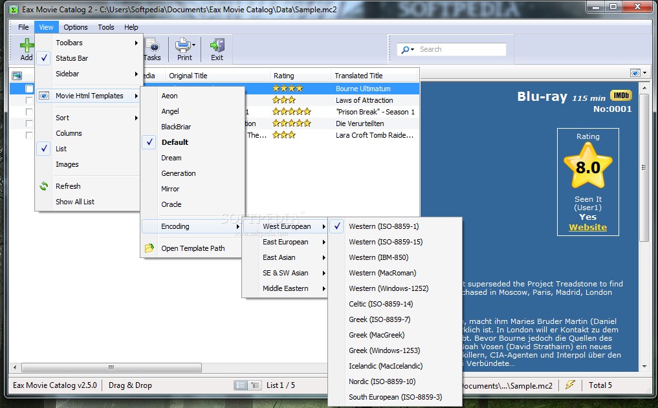
Task: Click the lightning bolt status bar icon
Action: click(570, 385)
